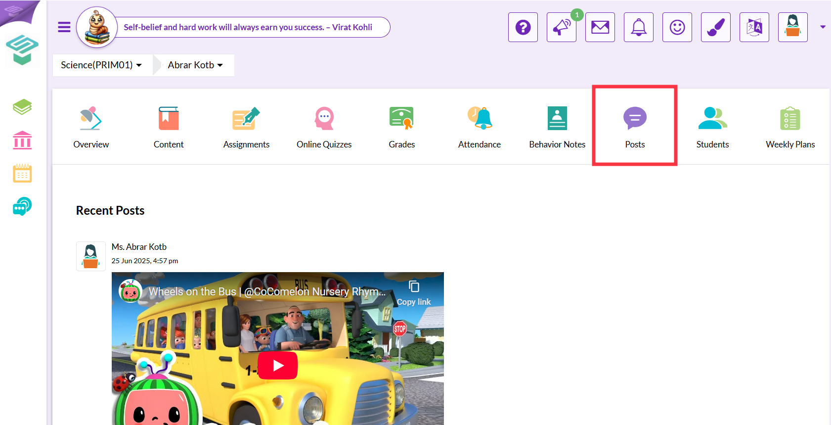Click Ms. Abrar Kotb post author name
The height and width of the screenshot is (425, 831).
(139, 247)
